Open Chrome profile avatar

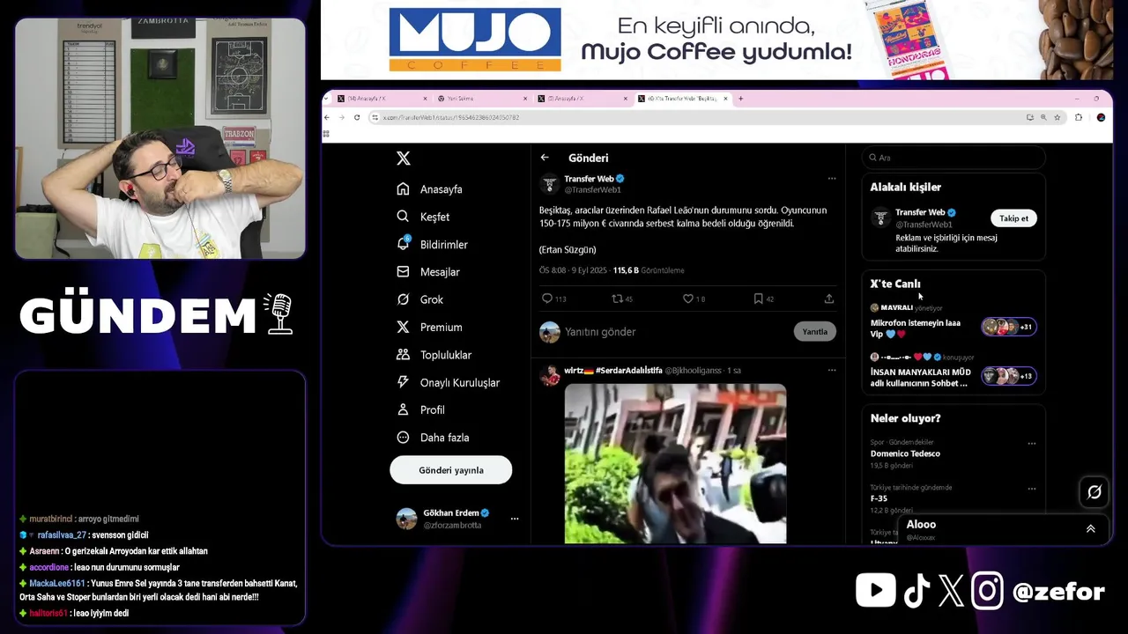pos(1101,117)
